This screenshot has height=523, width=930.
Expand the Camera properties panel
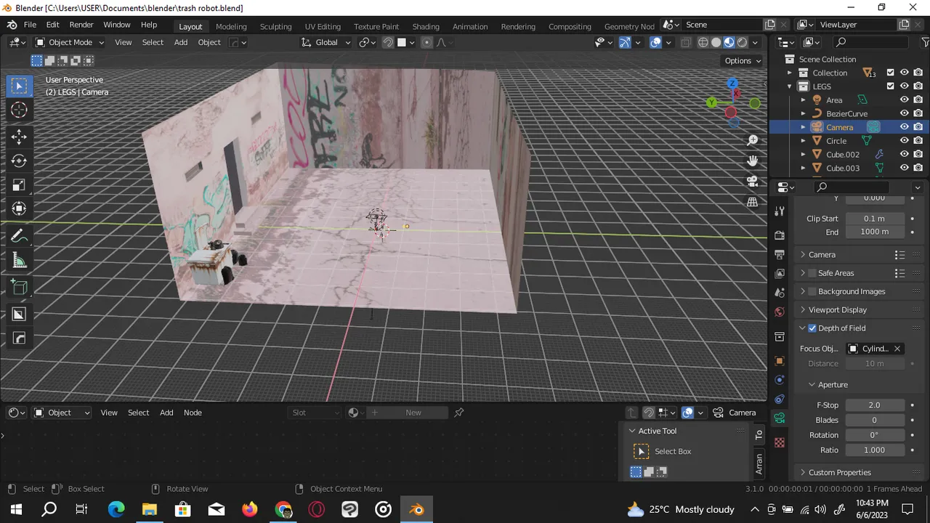pos(803,255)
